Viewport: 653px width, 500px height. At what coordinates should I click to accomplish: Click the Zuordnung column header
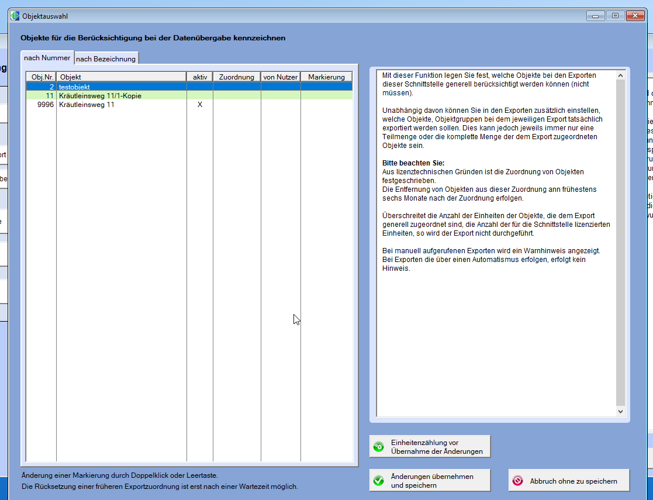[236, 77]
